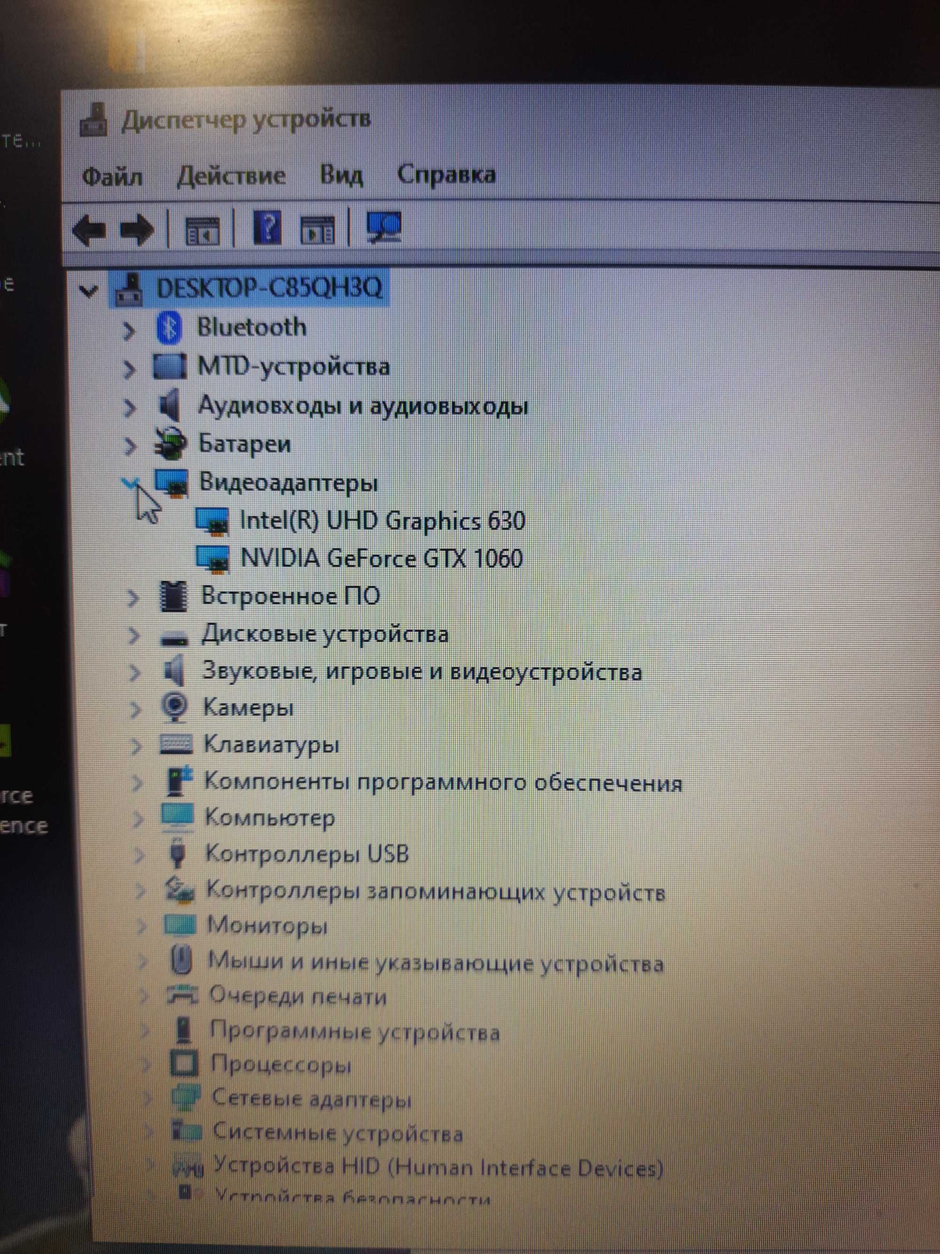Click the Bluetooth category icon
Screen dimensions: 940x1254
tap(168, 328)
